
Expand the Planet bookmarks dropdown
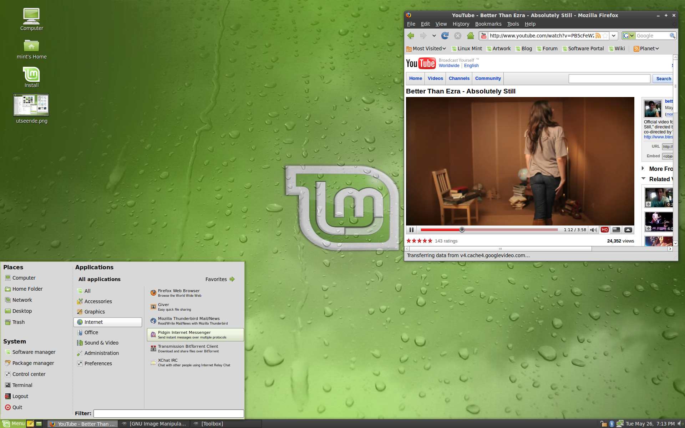tap(646, 49)
